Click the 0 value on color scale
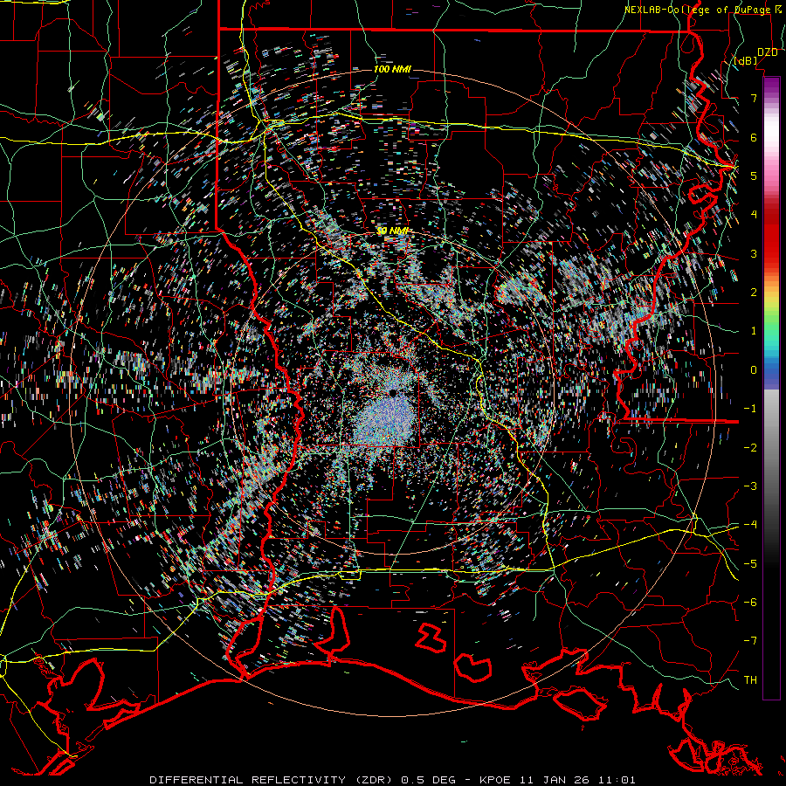Screen dimensions: 786x786 (754, 370)
